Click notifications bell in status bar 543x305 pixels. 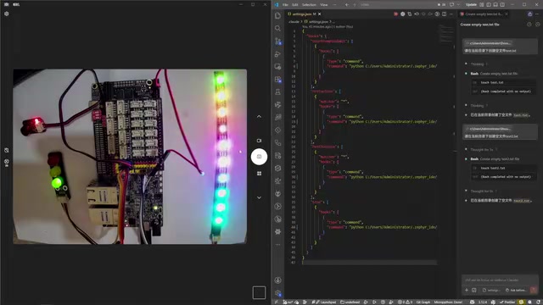click(x=538, y=302)
